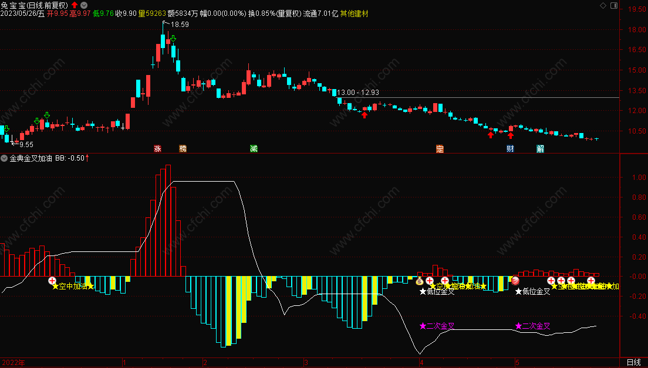Open the dropdown beside 兔宝宝 title

click(x=84, y=5)
